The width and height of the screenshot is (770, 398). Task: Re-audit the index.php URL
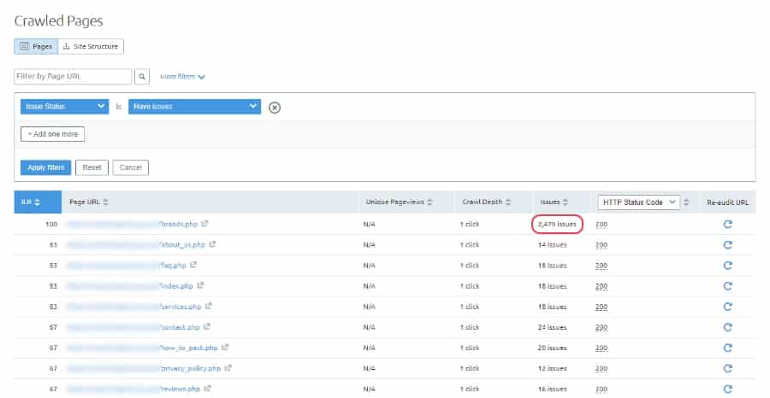click(x=728, y=286)
